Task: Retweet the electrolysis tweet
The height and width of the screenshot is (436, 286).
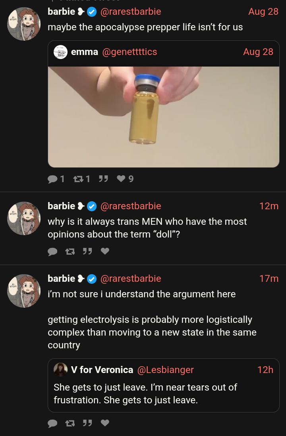Action: point(70,423)
